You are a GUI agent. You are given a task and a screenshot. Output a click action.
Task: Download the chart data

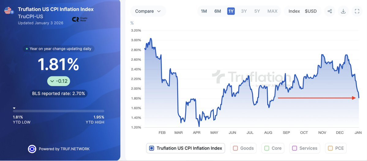point(343,11)
